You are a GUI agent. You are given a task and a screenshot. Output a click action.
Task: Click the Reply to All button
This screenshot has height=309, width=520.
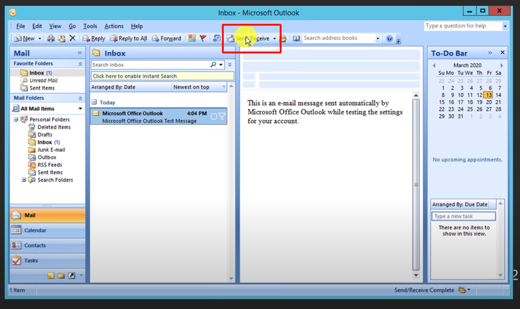(129, 38)
